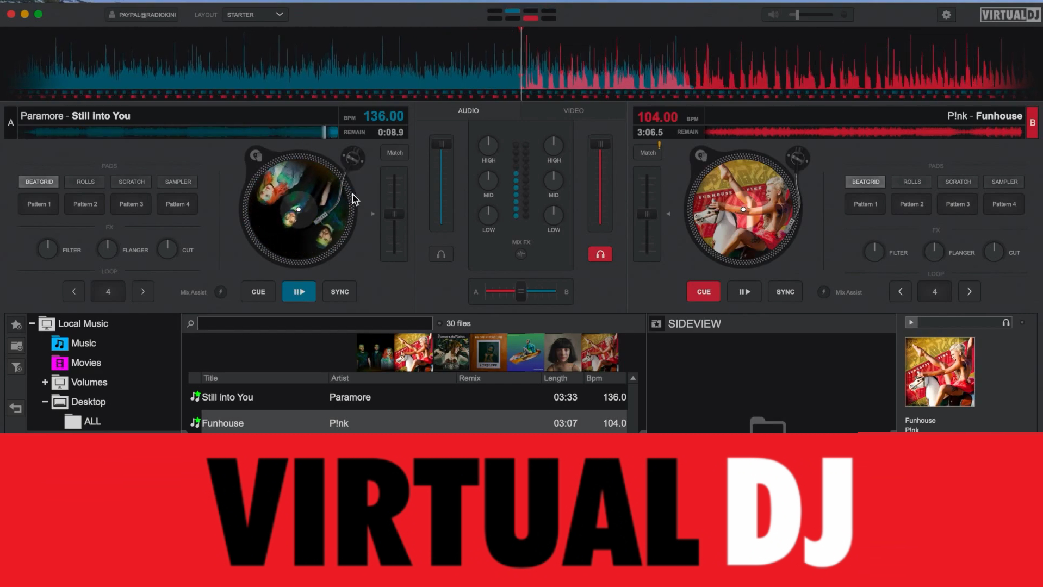Increase loop length on deck B
The width and height of the screenshot is (1043, 587).
pyautogui.click(x=969, y=292)
